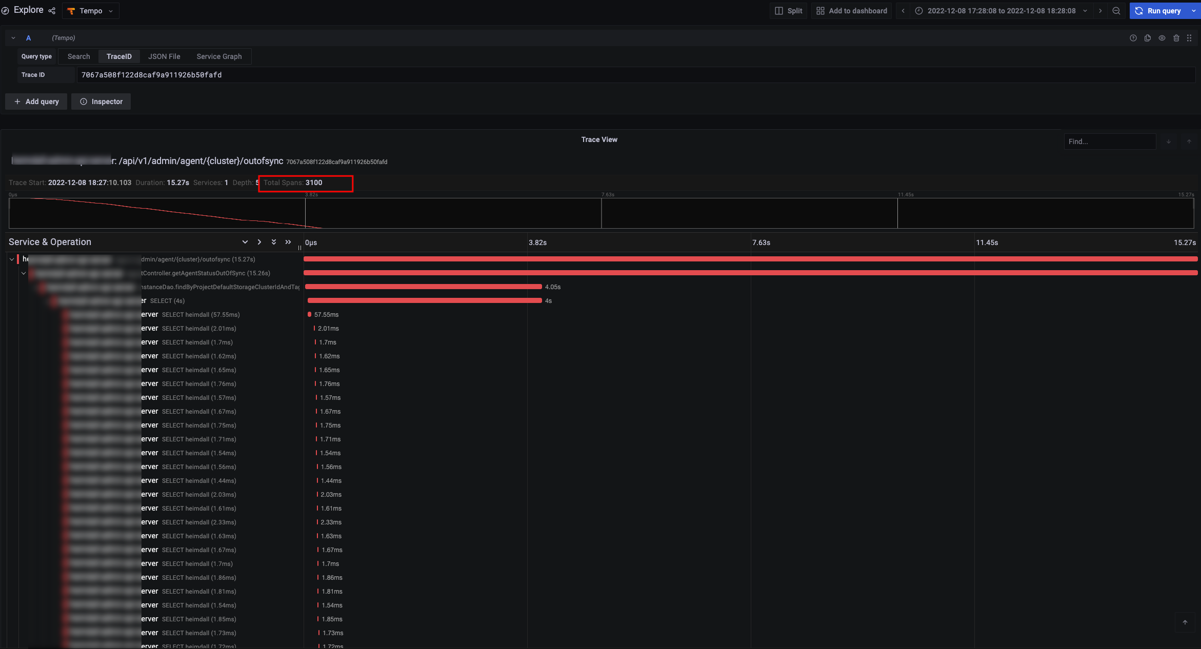The height and width of the screenshot is (649, 1201).
Task: Open the Run query interval dropdown arrow
Action: 1194,11
